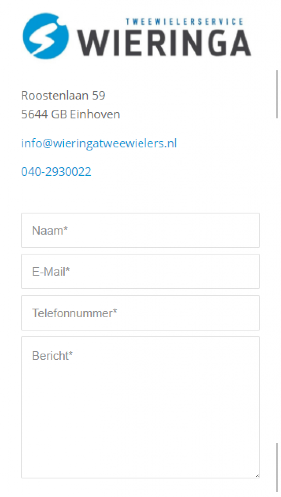
Task: Click the Telefonnummer* placeholder text
Action: [74, 313]
